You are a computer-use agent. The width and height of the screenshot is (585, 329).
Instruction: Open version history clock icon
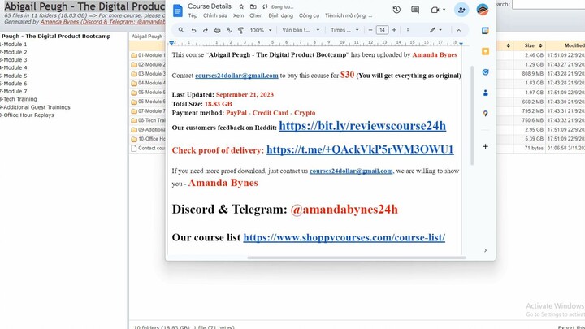point(396,10)
